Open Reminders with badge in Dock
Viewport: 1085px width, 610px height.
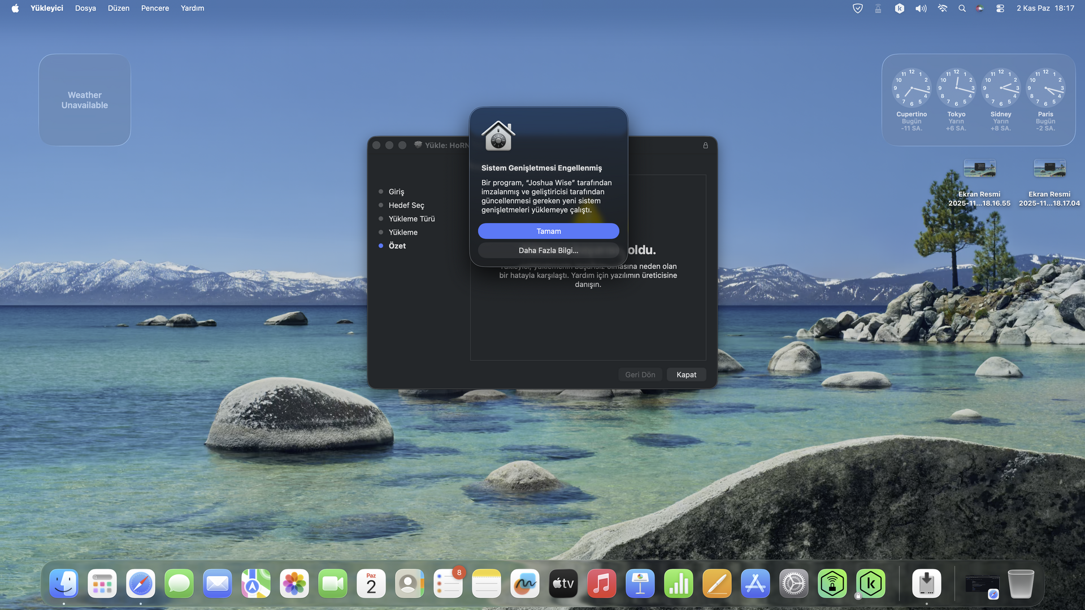(448, 583)
